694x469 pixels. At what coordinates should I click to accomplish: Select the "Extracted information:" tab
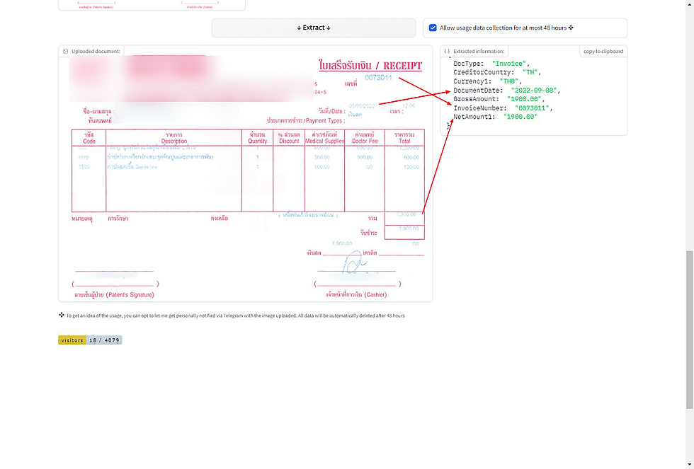(x=478, y=50)
